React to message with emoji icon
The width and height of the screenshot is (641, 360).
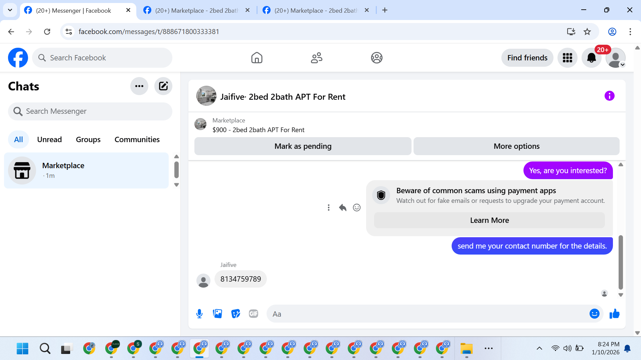(x=357, y=208)
